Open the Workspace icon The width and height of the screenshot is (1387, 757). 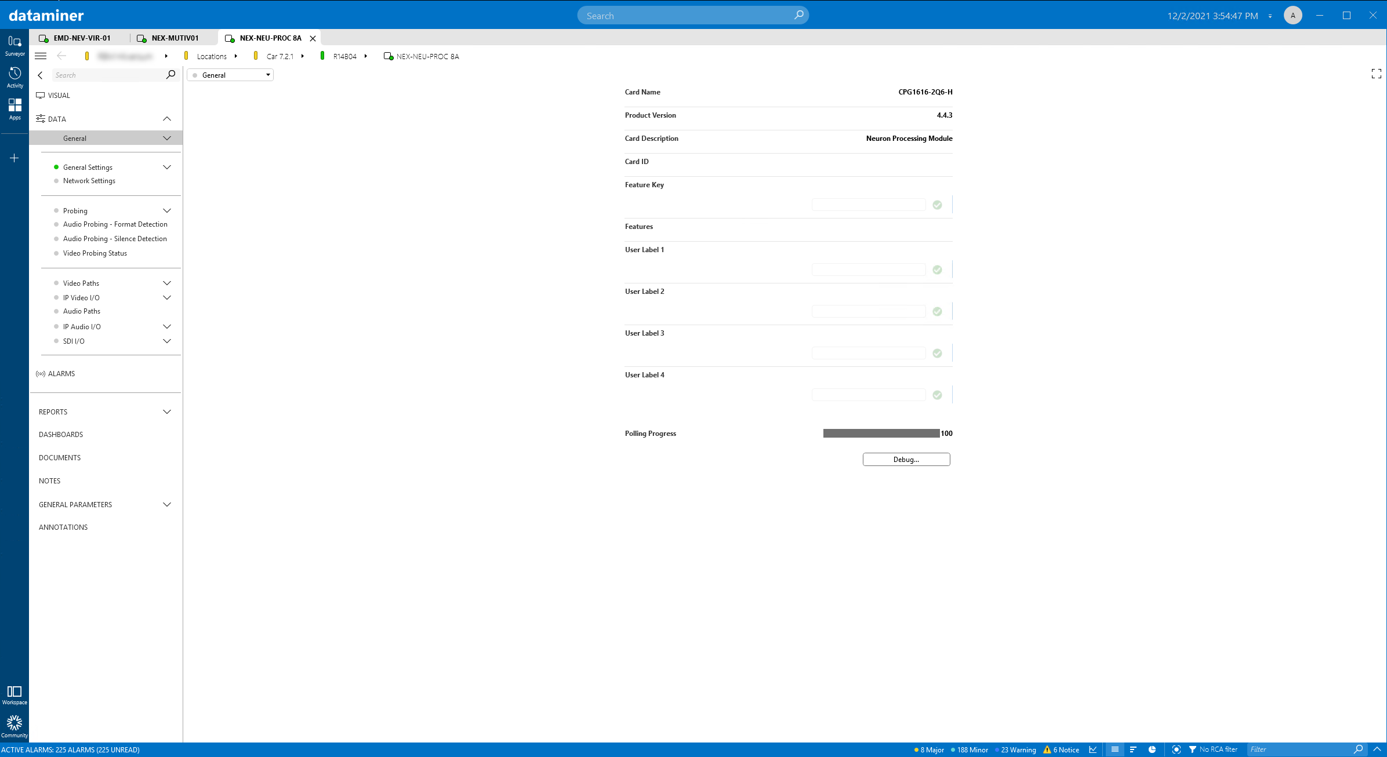14,695
